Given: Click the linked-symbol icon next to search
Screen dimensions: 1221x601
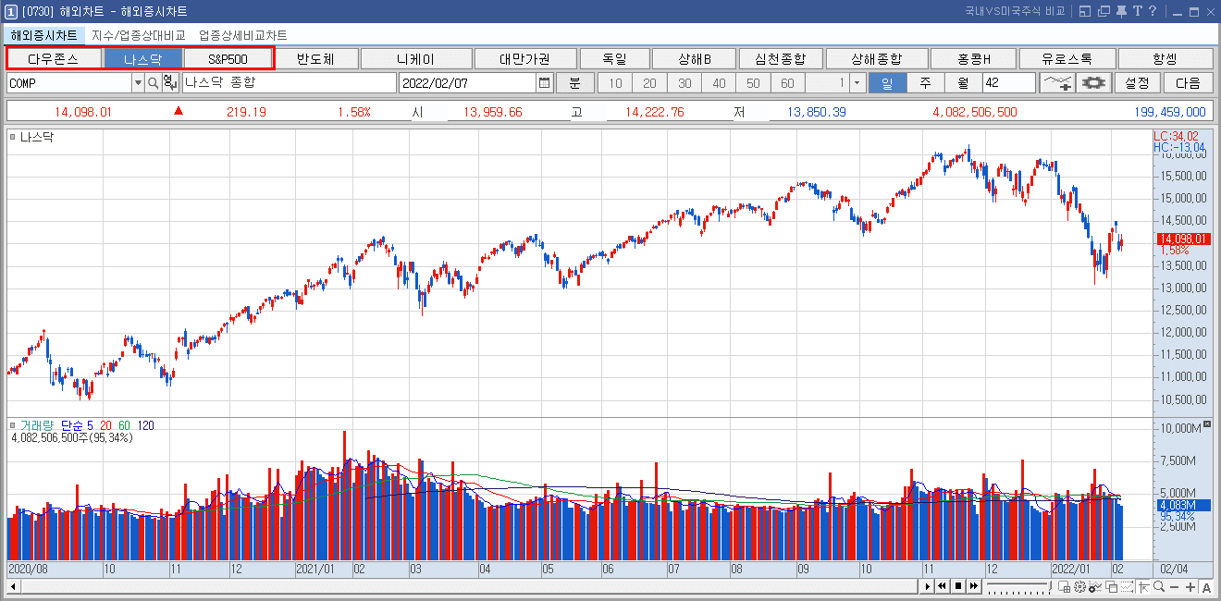Looking at the screenshot, I should click(x=169, y=83).
